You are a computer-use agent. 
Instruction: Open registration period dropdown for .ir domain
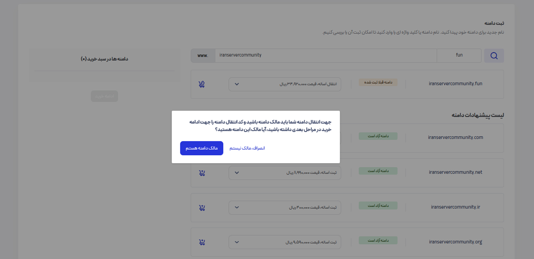click(x=285, y=207)
